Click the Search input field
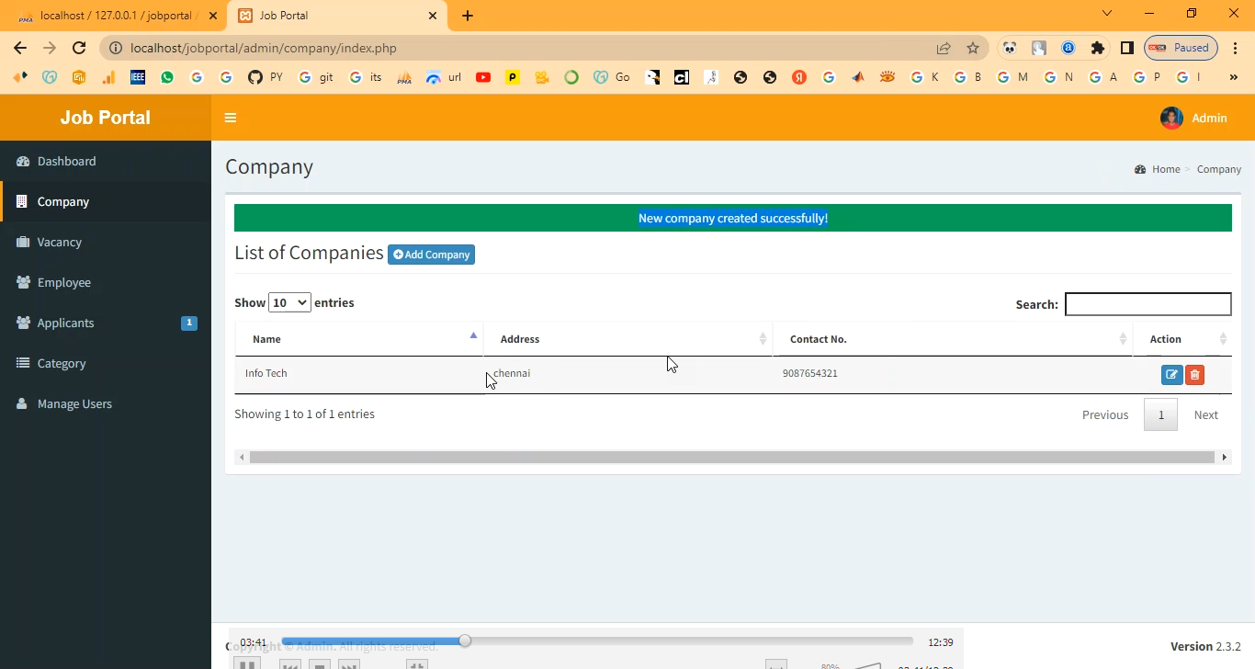 point(1148,304)
